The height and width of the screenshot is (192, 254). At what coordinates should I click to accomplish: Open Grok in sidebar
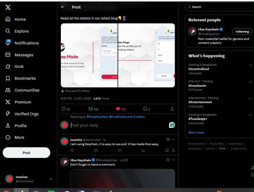[x=15, y=66]
